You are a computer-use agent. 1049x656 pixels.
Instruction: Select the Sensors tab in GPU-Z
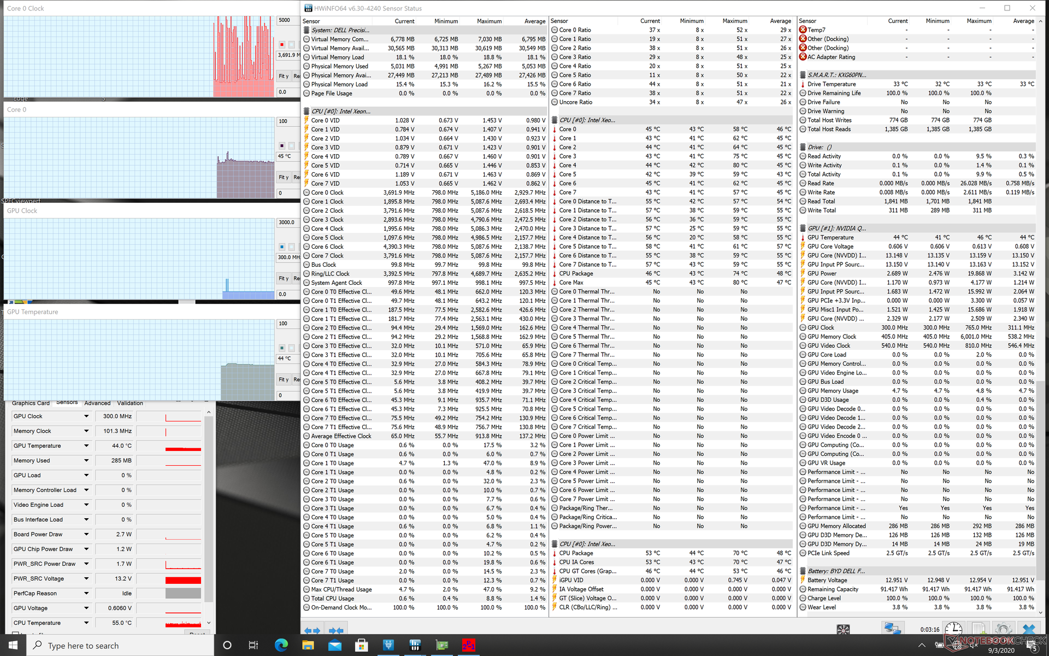(x=67, y=402)
